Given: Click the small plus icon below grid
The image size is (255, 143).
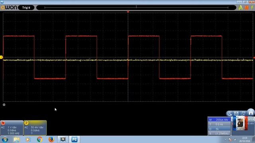Looking at the screenshot, I should (4, 105).
